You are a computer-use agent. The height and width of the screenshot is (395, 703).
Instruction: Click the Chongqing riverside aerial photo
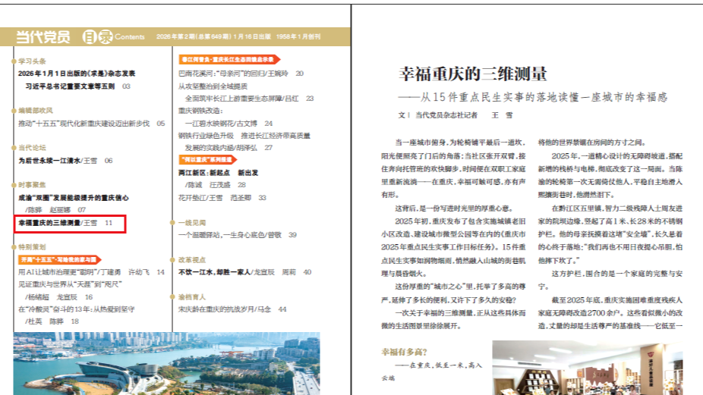[x=166, y=362]
